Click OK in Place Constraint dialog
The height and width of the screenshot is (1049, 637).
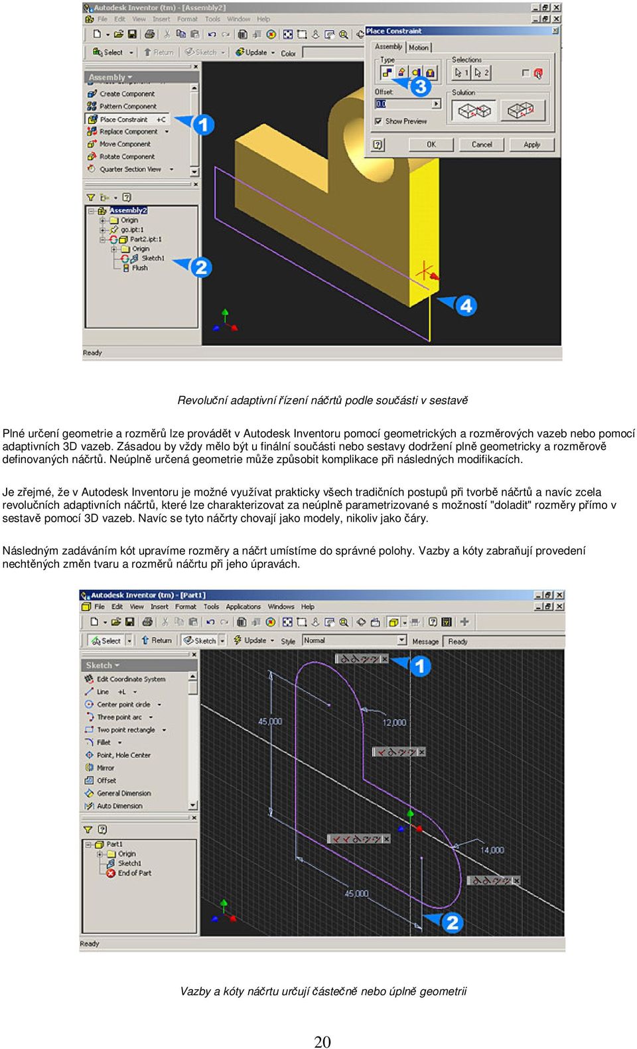pos(431,144)
